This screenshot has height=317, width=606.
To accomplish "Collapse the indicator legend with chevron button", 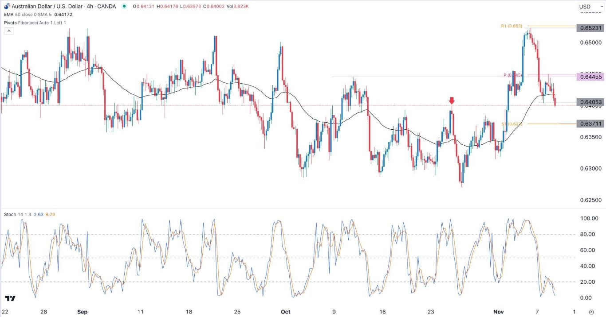I will (8, 31).
